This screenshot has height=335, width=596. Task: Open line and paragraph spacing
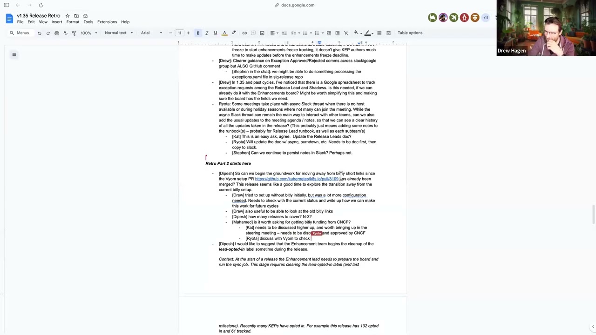(x=284, y=33)
